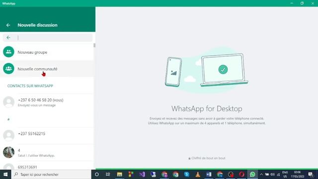
Task: Click the CONTACTS SUR WHATSAPP header
Action: pos(30,86)
